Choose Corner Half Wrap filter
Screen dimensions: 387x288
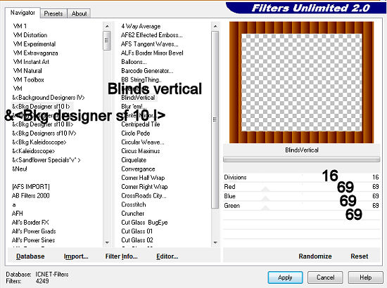(x=143, y=178)
